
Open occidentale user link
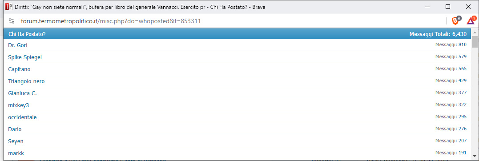point(22,117)
